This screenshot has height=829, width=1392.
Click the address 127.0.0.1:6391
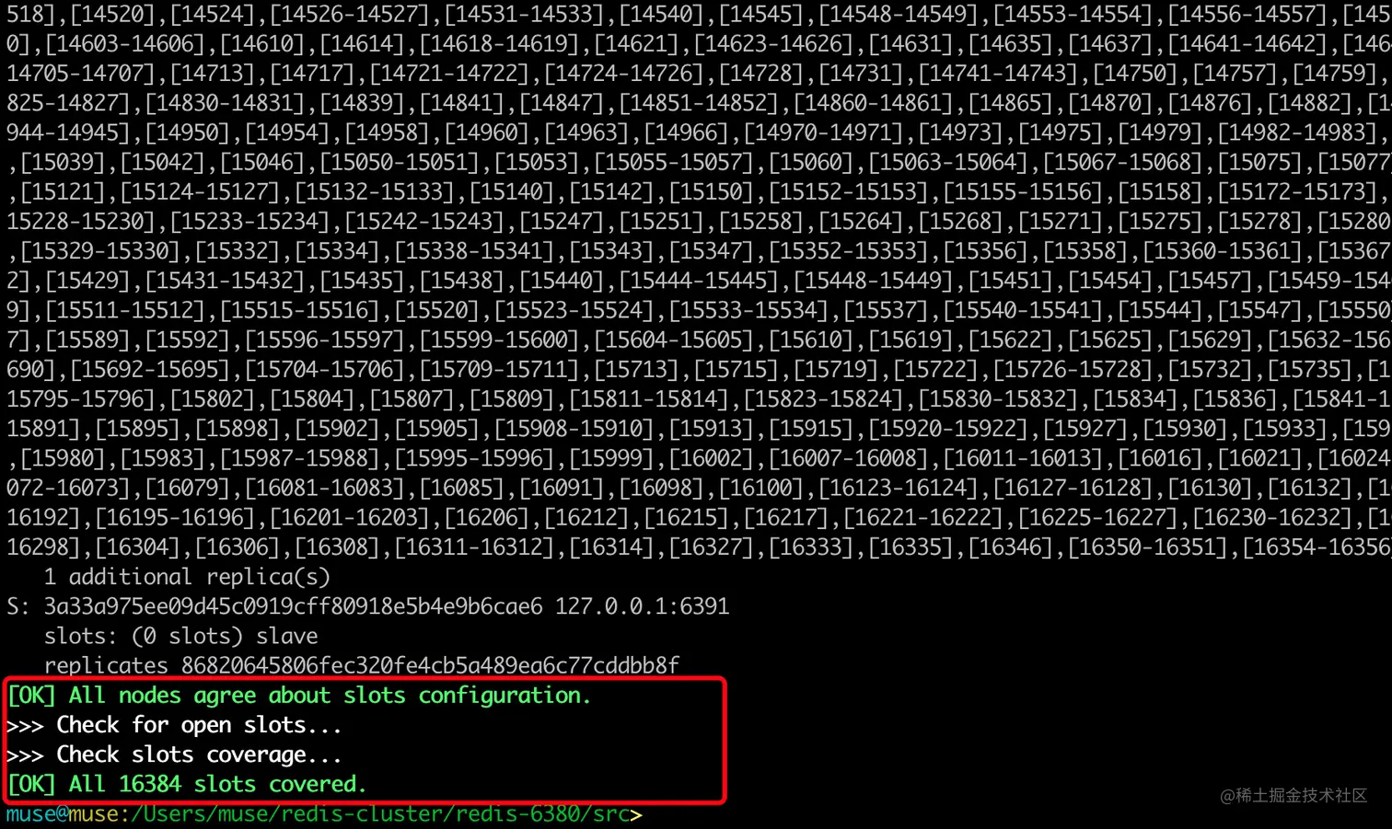tap(642, 606)
